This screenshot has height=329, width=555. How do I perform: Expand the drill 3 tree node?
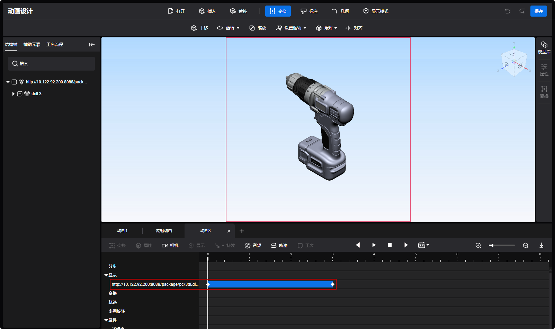pos(13,94)
